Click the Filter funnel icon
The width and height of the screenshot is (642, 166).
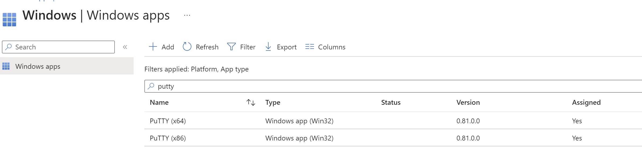pos(231,47)
